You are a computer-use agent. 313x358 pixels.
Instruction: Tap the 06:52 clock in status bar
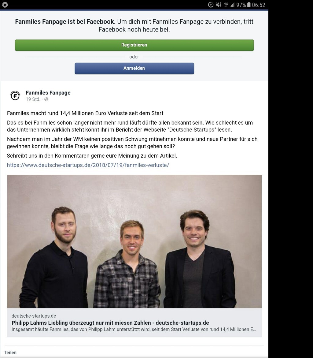[x=259, y=5]
